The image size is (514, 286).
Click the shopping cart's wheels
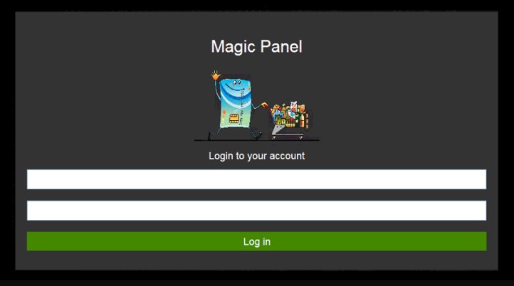pyautogui.click(x=287, y=137)
